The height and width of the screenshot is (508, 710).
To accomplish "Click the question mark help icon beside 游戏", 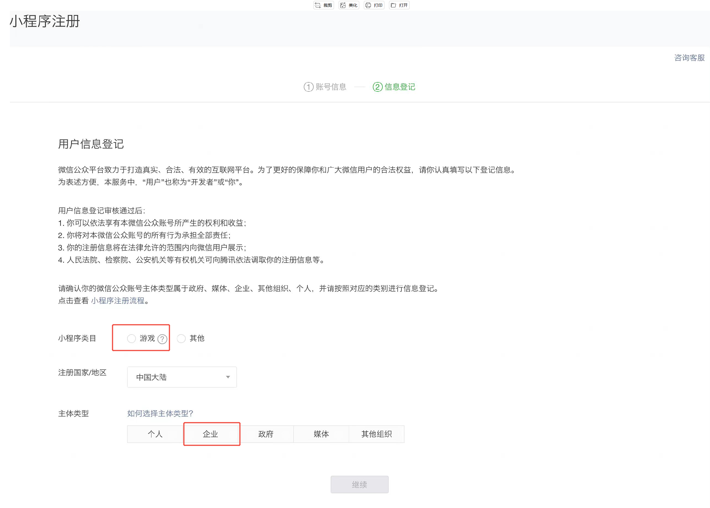I will pyautogui.click(x=162, y=339).
